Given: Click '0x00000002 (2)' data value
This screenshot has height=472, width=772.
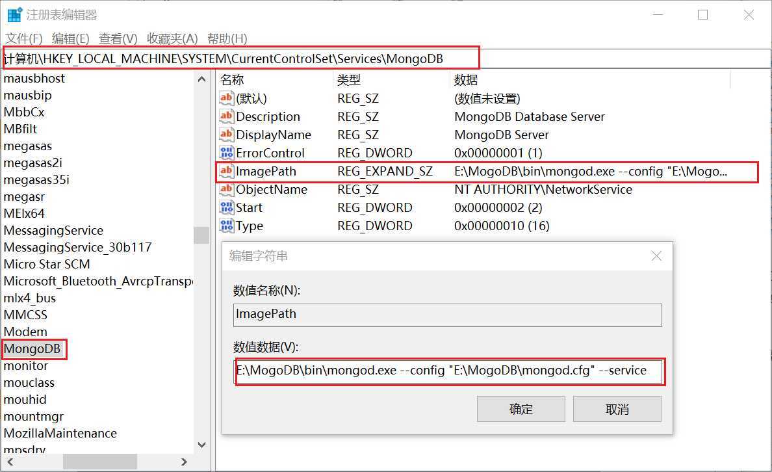Looking at the screenshot, I should pos(498,207).
